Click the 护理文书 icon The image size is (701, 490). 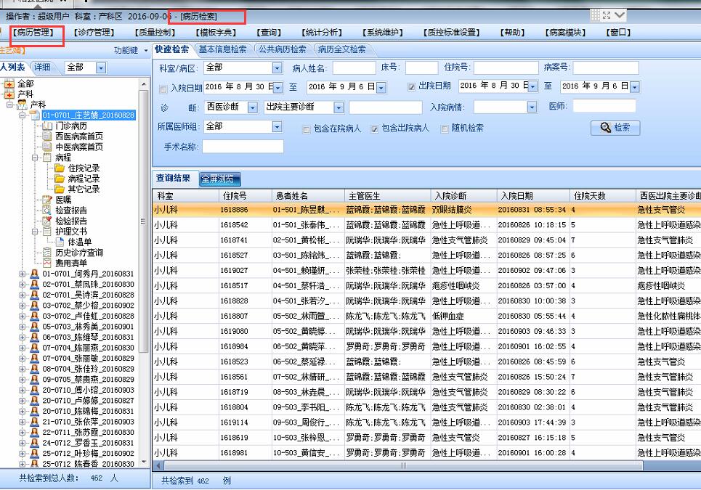[x=47, y=232]
